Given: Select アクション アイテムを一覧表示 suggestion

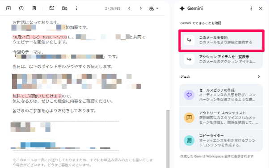Looking at the screenshot, I should tap(221, 59).
